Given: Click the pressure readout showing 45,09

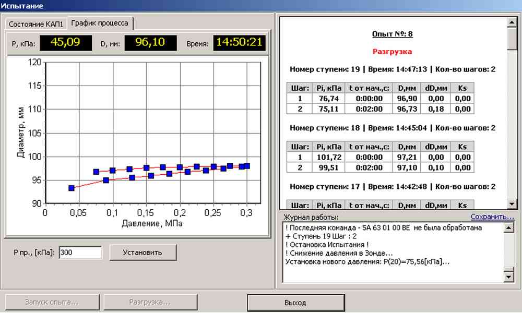Looking at the screenshot, I should coord(66,43).
